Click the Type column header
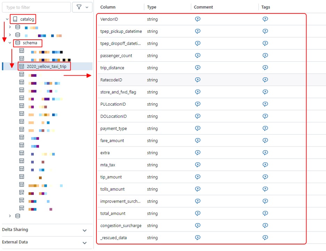Viewport: 326px width, 251px height. 152,7
